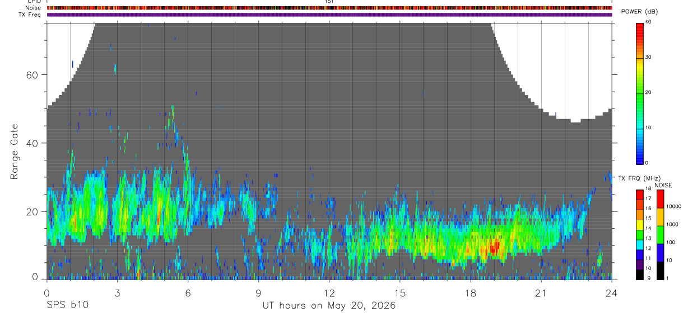
Task: Click the Range Gate axis title
Action: [x=14, y=152]
